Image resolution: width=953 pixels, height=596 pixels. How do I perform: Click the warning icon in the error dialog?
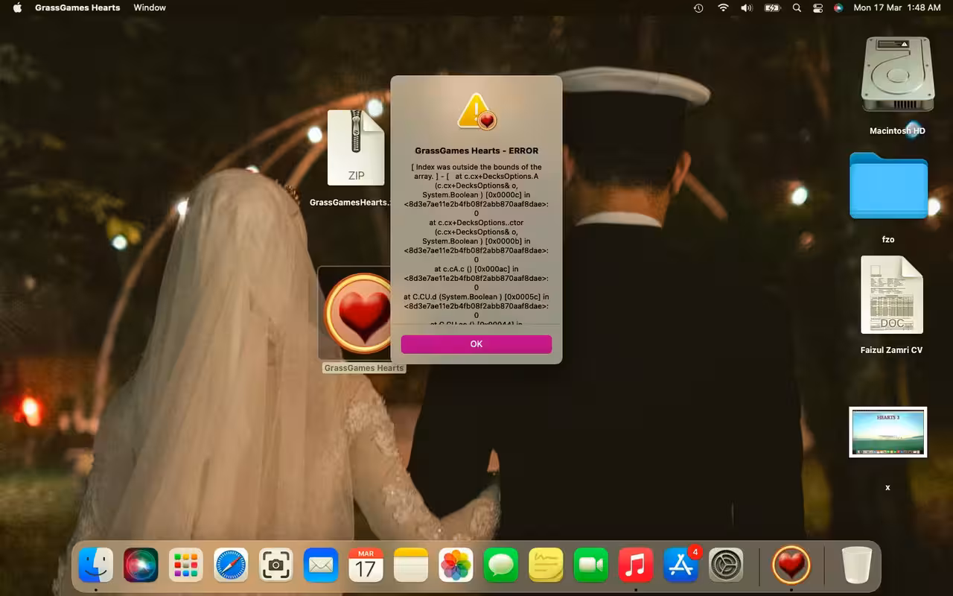click(476, 111)
